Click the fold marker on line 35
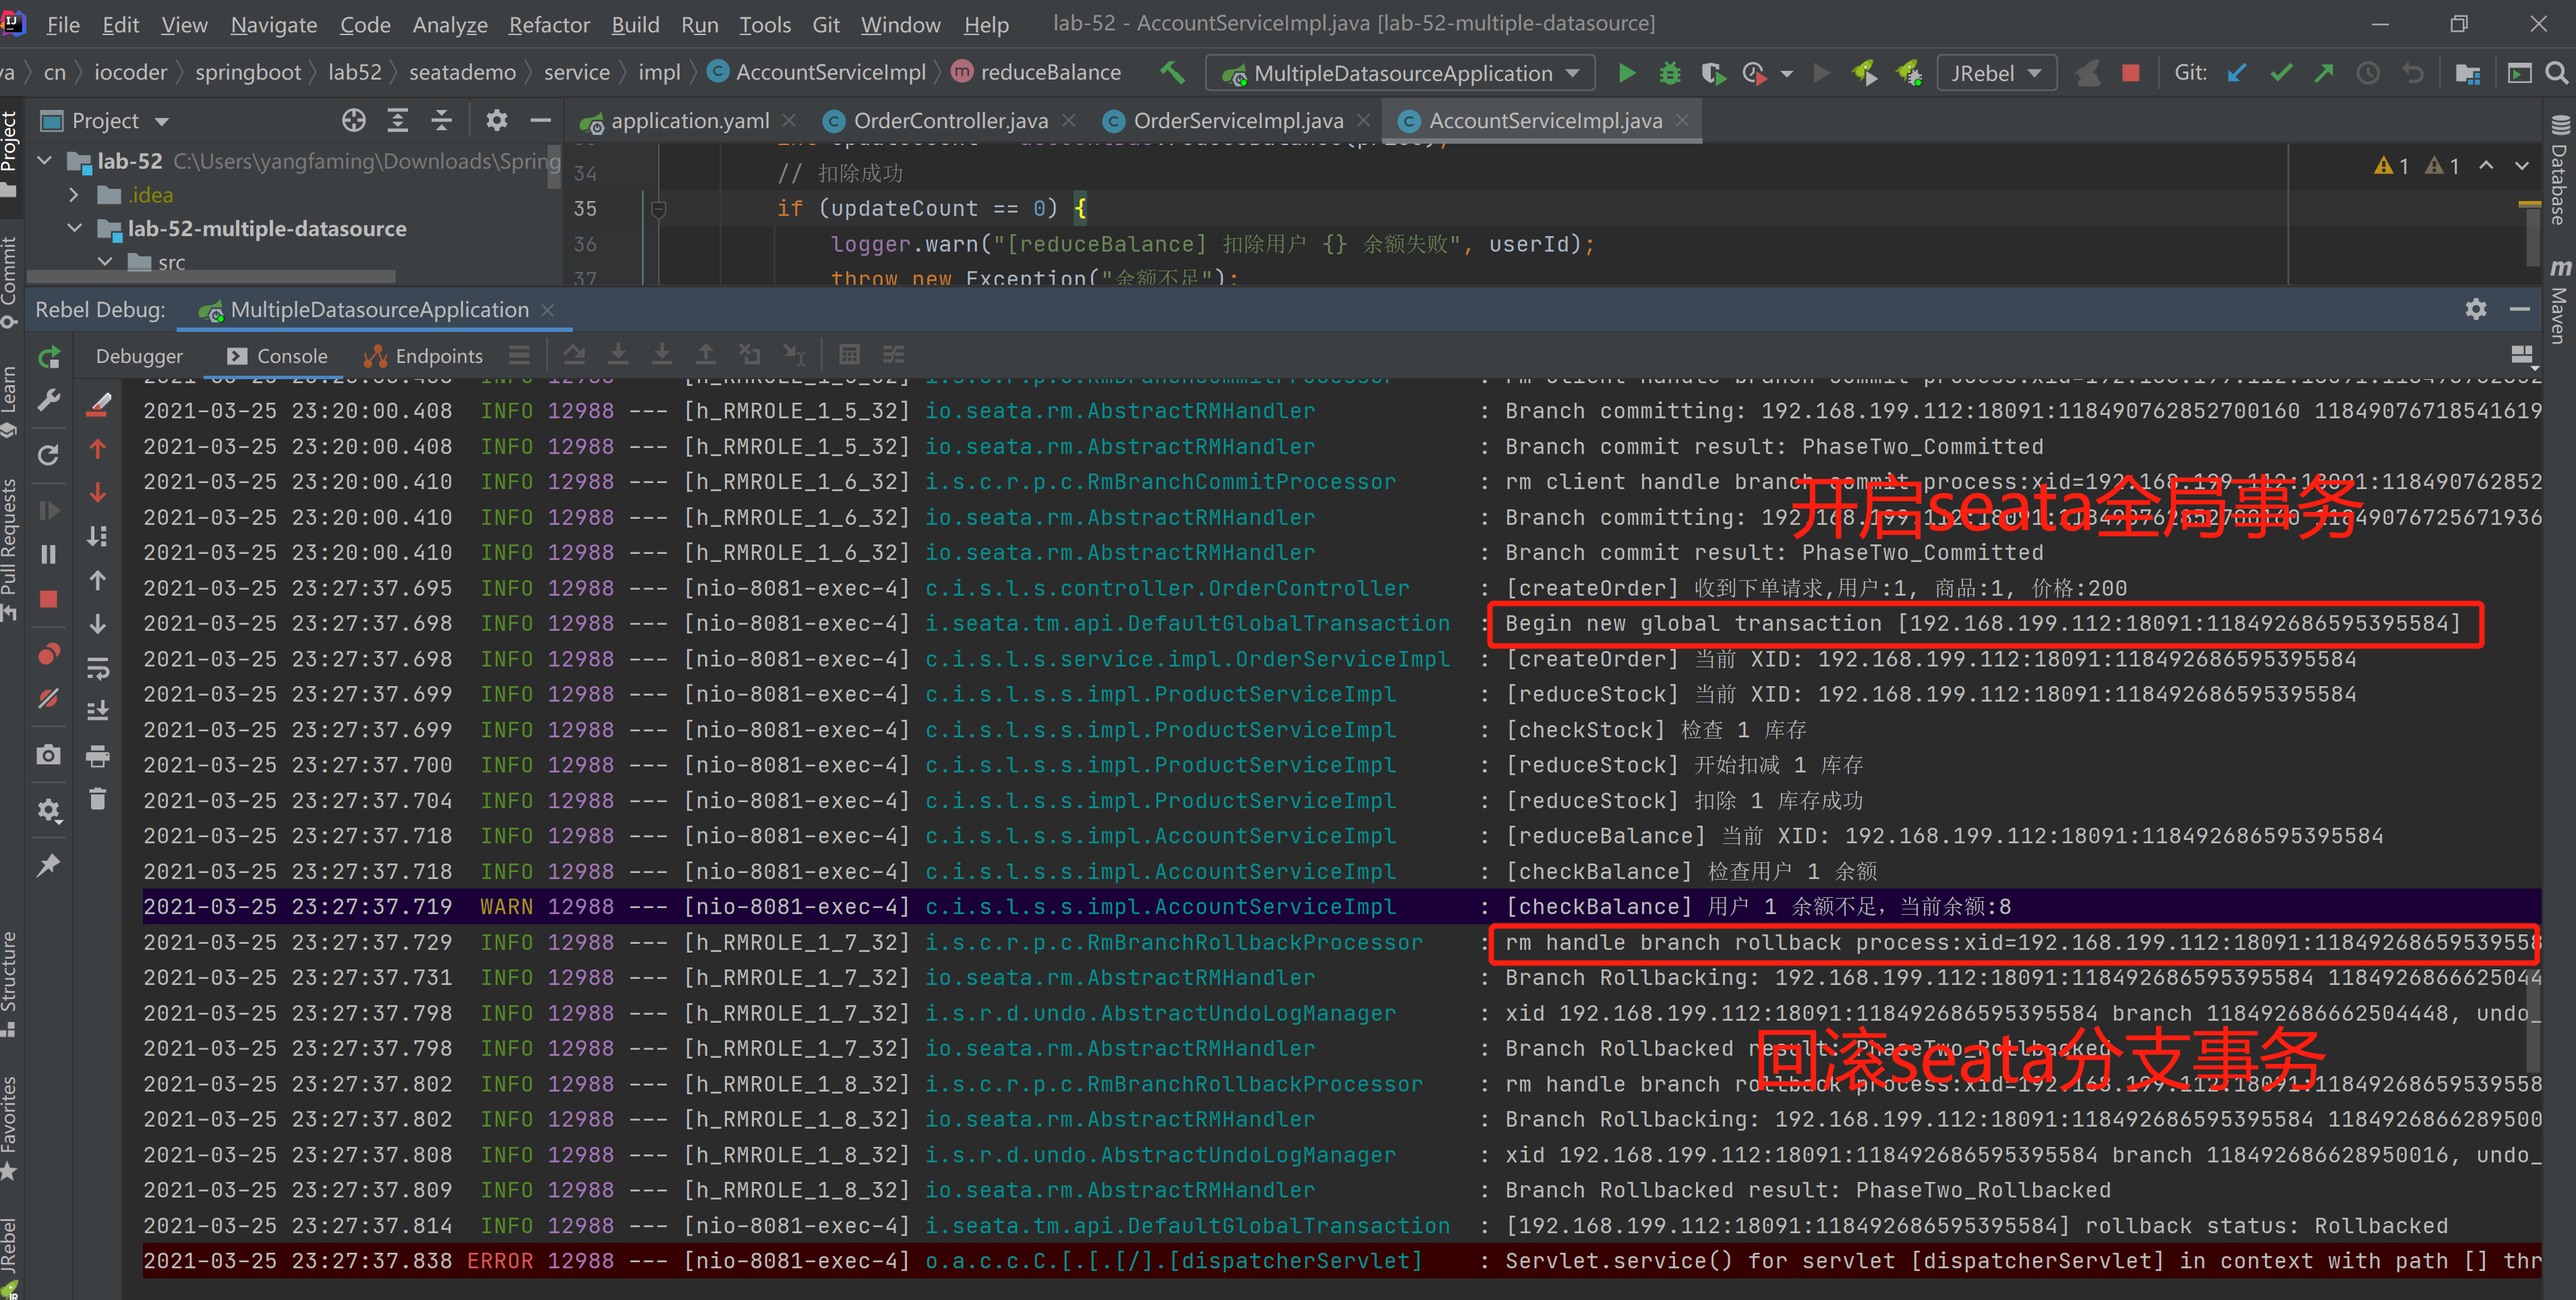 [x=658, y=208]
